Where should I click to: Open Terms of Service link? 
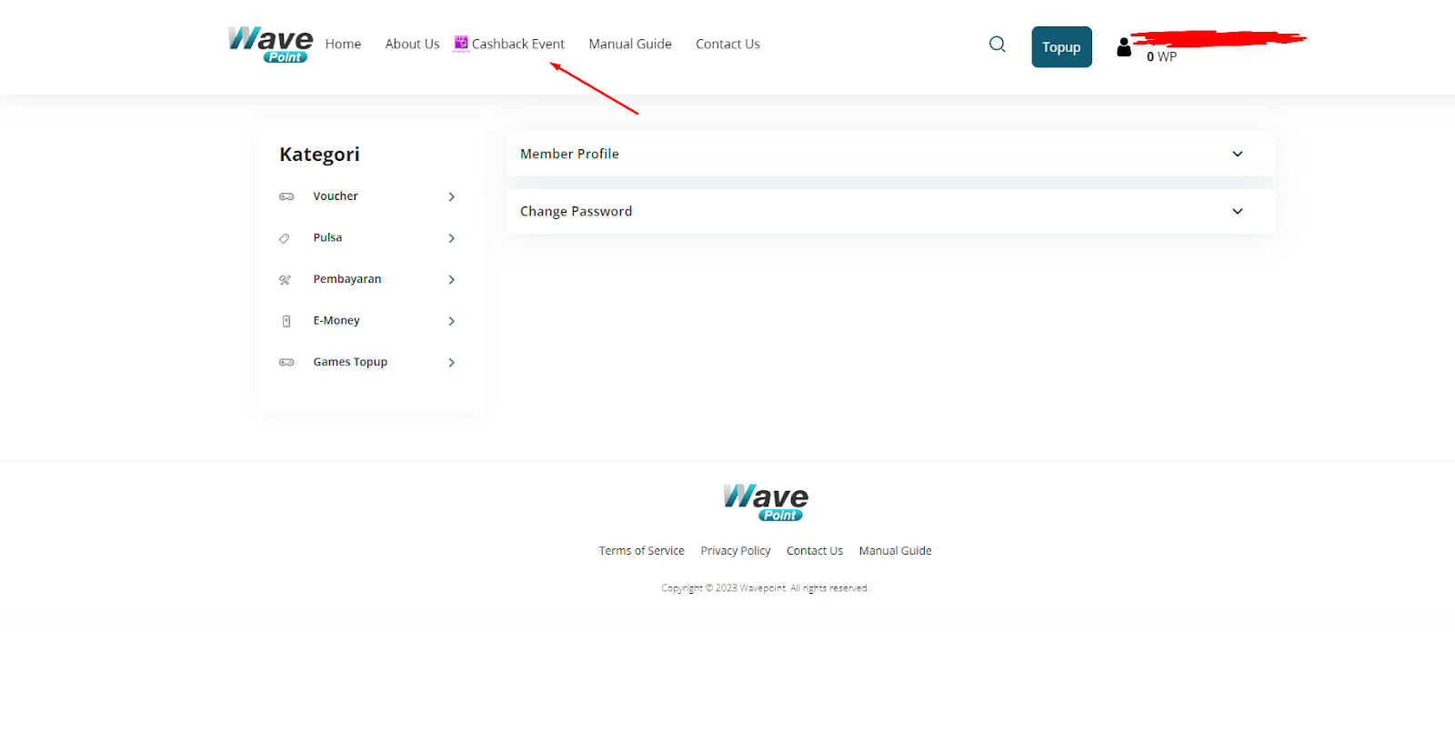click(x=641, y=551)
